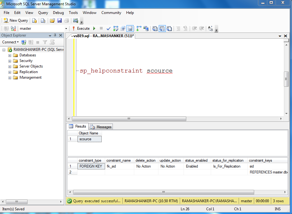
Task: Click the Print icon in the toolbar
Action: pos(66,20)
